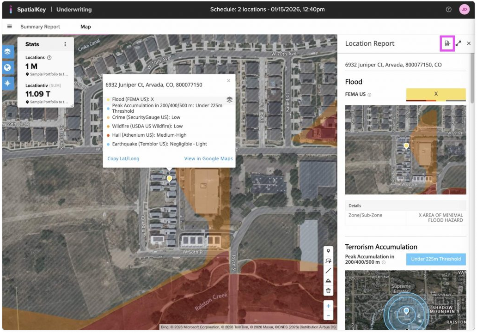Select the lasso selection tool

click(x=329, y=261)
